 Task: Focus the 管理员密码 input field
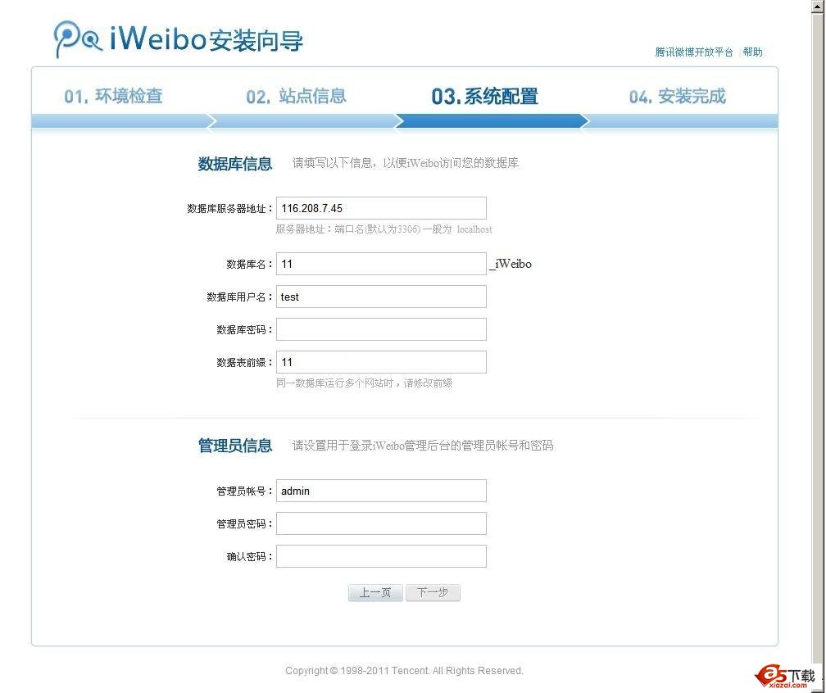point(381,523)
